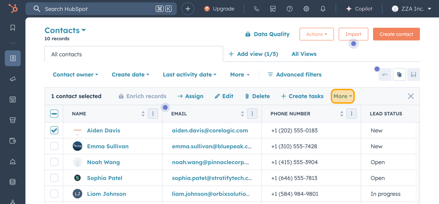Image resolution: width=439 pixels, height=204 pixels.
Task: Uncheck the Aiden Davis row checkbox
Action: (54, 130)
